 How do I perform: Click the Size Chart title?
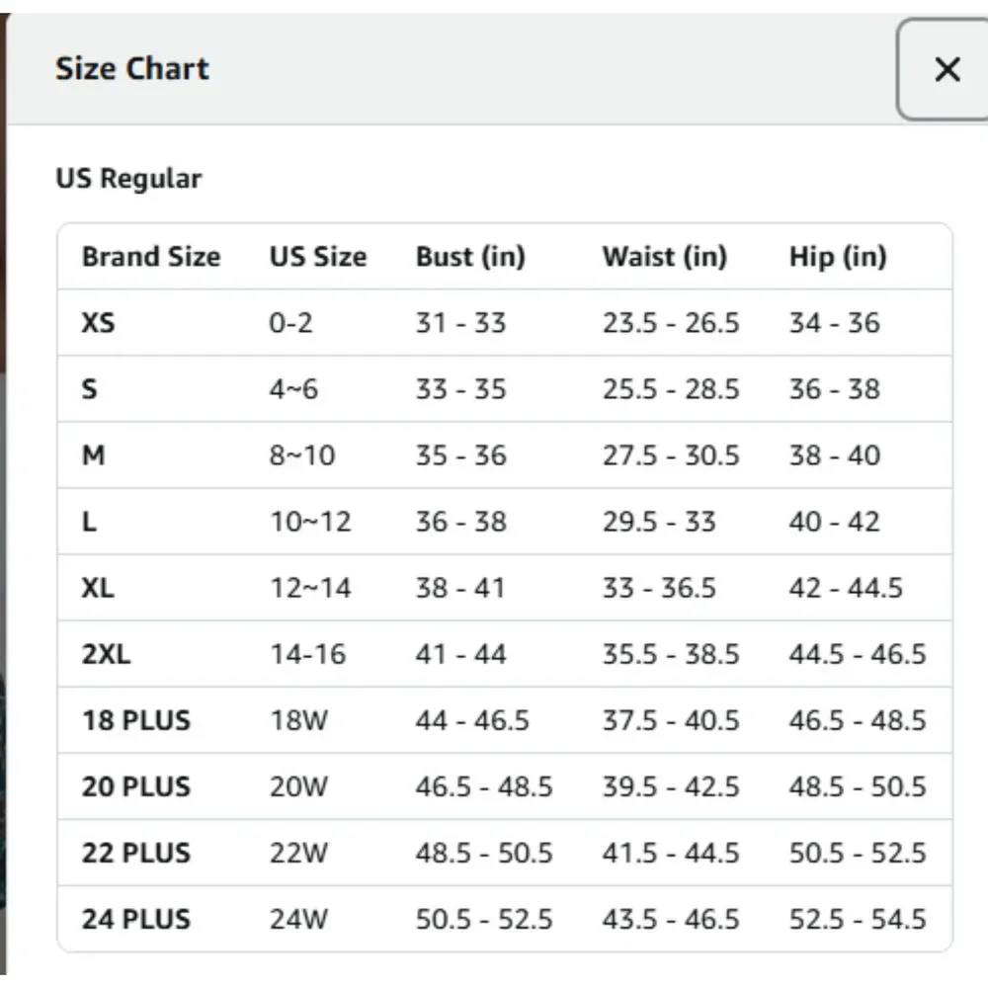click(x=132, y=69)
